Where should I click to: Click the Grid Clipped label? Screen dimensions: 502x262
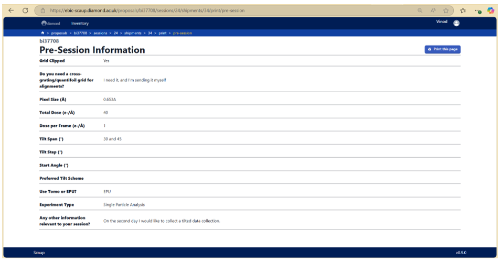52,61
